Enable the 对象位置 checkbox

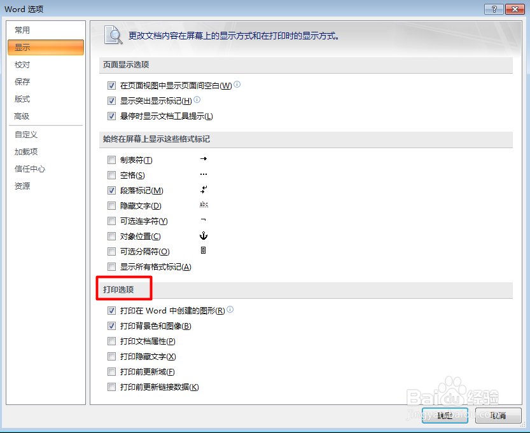coord(111,236)
